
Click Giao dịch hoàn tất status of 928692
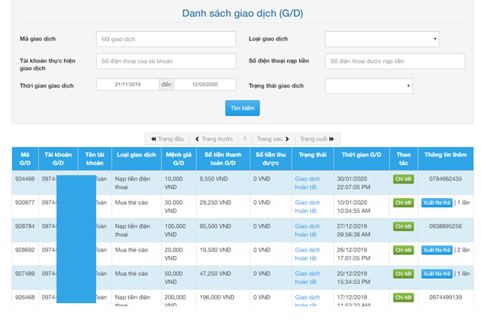pyautogui.click(x=308, y=254)
